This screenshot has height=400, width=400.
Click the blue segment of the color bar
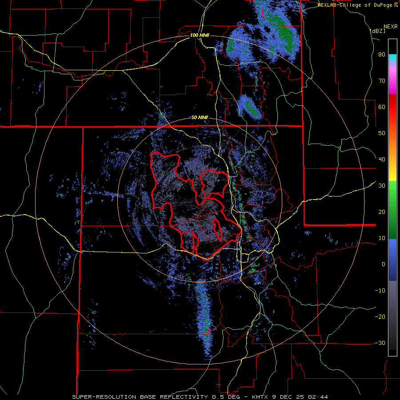392,260
